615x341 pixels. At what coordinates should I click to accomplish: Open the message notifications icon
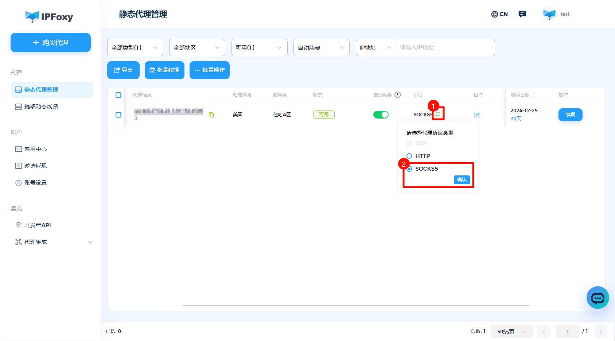pos(522,14)
